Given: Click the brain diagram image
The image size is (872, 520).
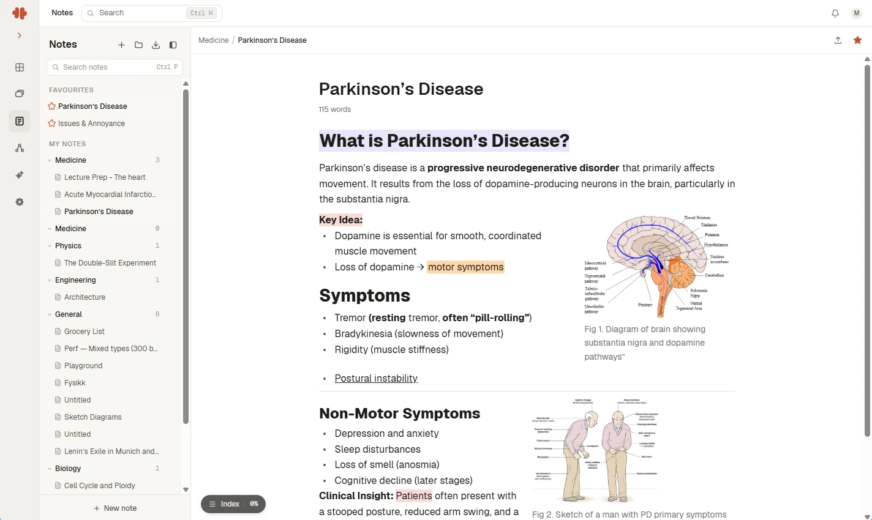Looking at the screenshot, I should [656, 266].
